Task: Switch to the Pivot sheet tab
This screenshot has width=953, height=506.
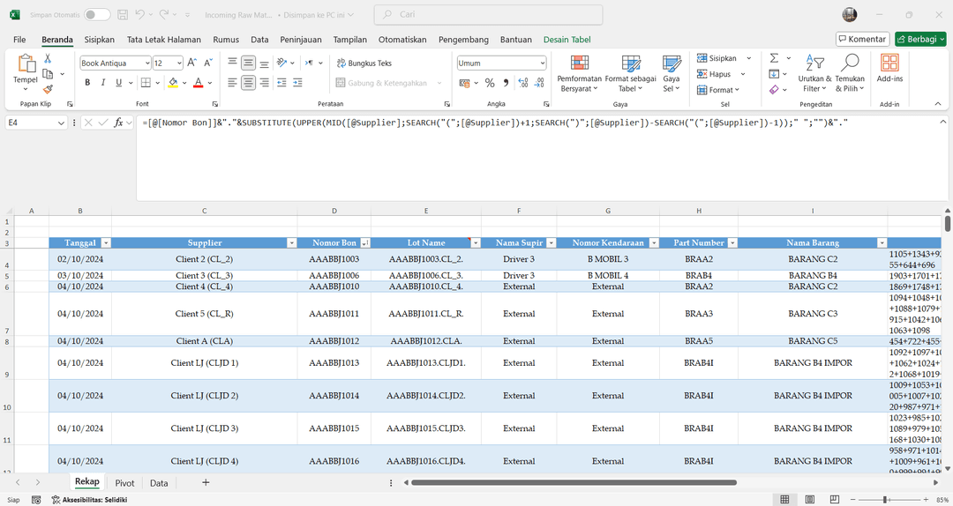Action: tap(124, 483)
